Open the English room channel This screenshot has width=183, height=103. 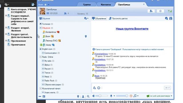[x=47, y=49]
